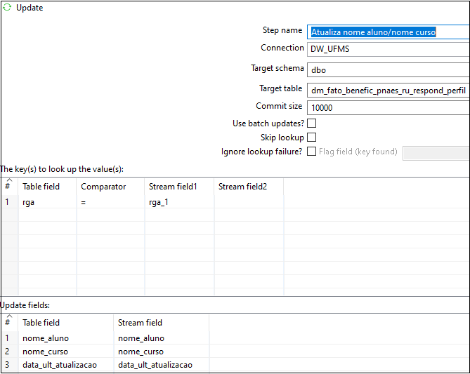The height and width of the screenshot is (374, 470).
Task: Click the Step name label
Action: (282, 30)
